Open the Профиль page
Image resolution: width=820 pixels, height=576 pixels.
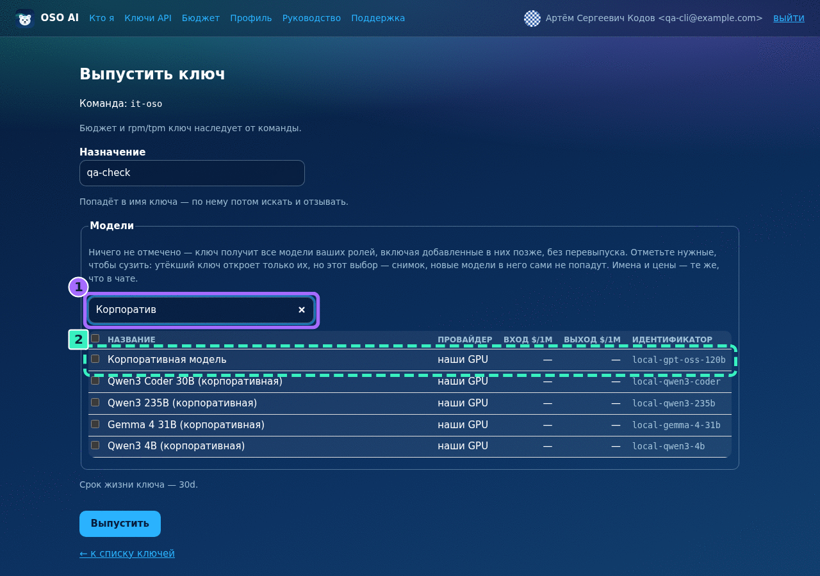click(251, 18)
